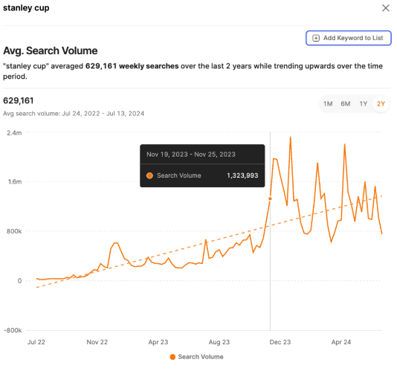The height and width of the screenshot is (371, 397).
Task: Click the 800k y-axis label
Action: coord(14,231)
